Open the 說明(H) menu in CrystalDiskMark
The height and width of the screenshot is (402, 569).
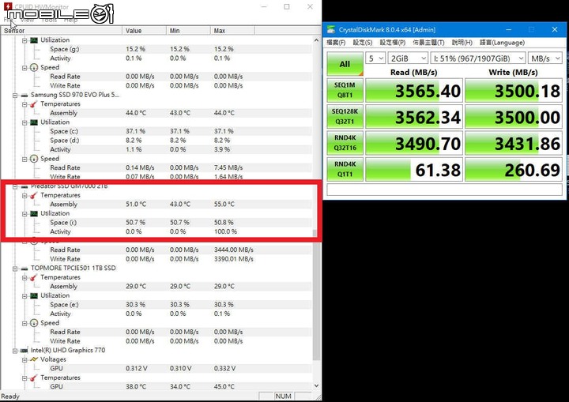462,43
